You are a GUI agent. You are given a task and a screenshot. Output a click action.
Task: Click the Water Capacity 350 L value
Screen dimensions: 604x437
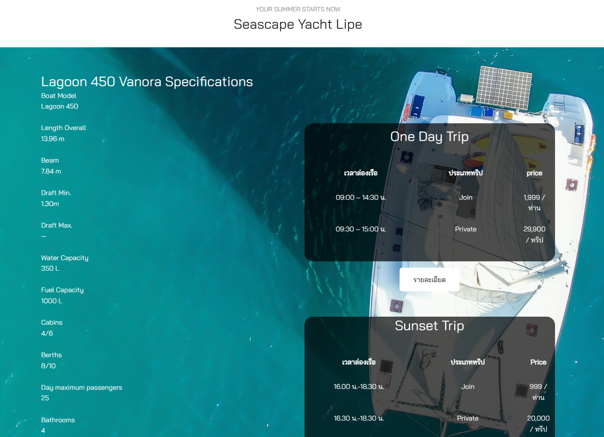tap(50, 269)
